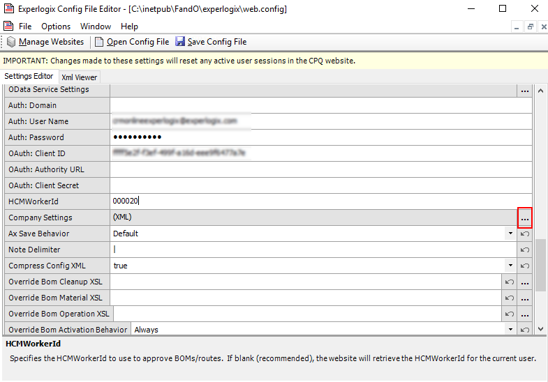The image size is (548, 382).
Task: Select the Ax Save Behavior label
Action: point(39,234)
